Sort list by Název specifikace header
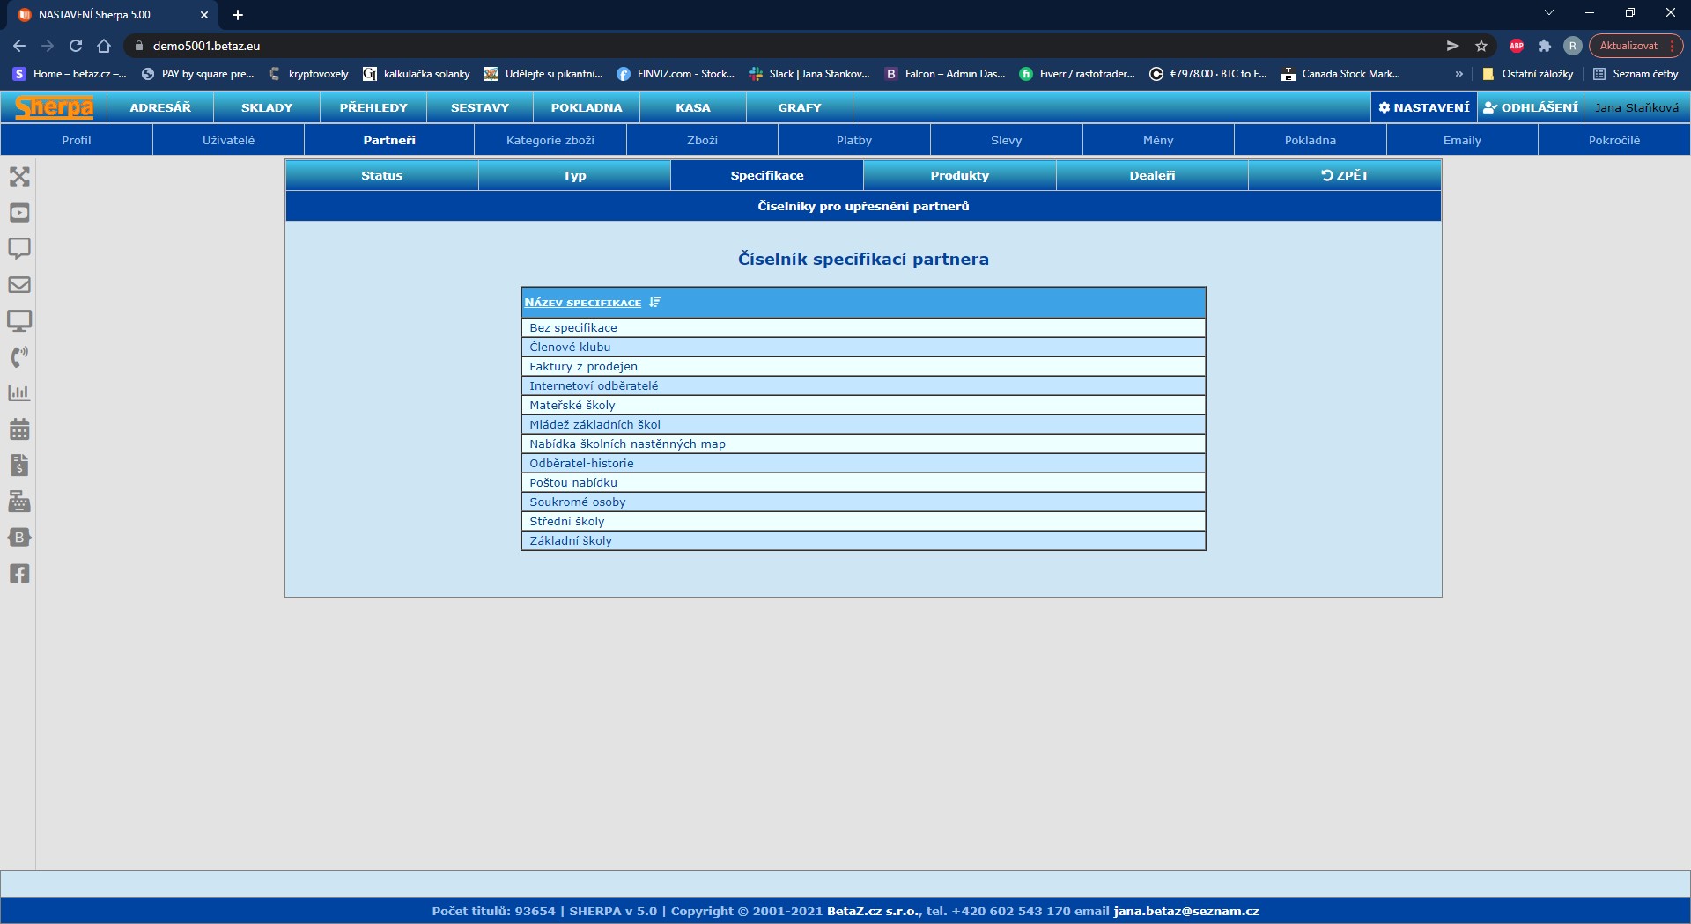This screenshot has width=1691, height=924. (583, 303)
